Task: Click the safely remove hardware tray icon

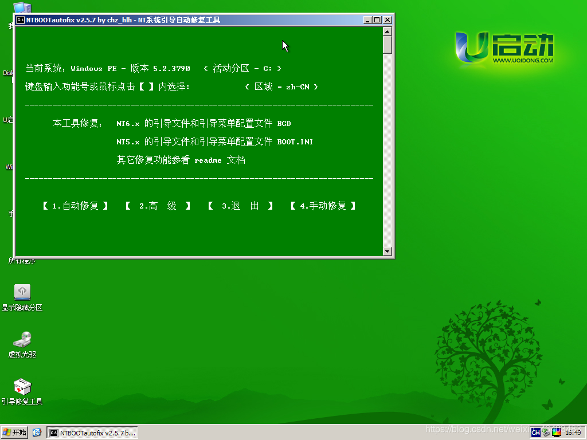Action: pos(546,433)
